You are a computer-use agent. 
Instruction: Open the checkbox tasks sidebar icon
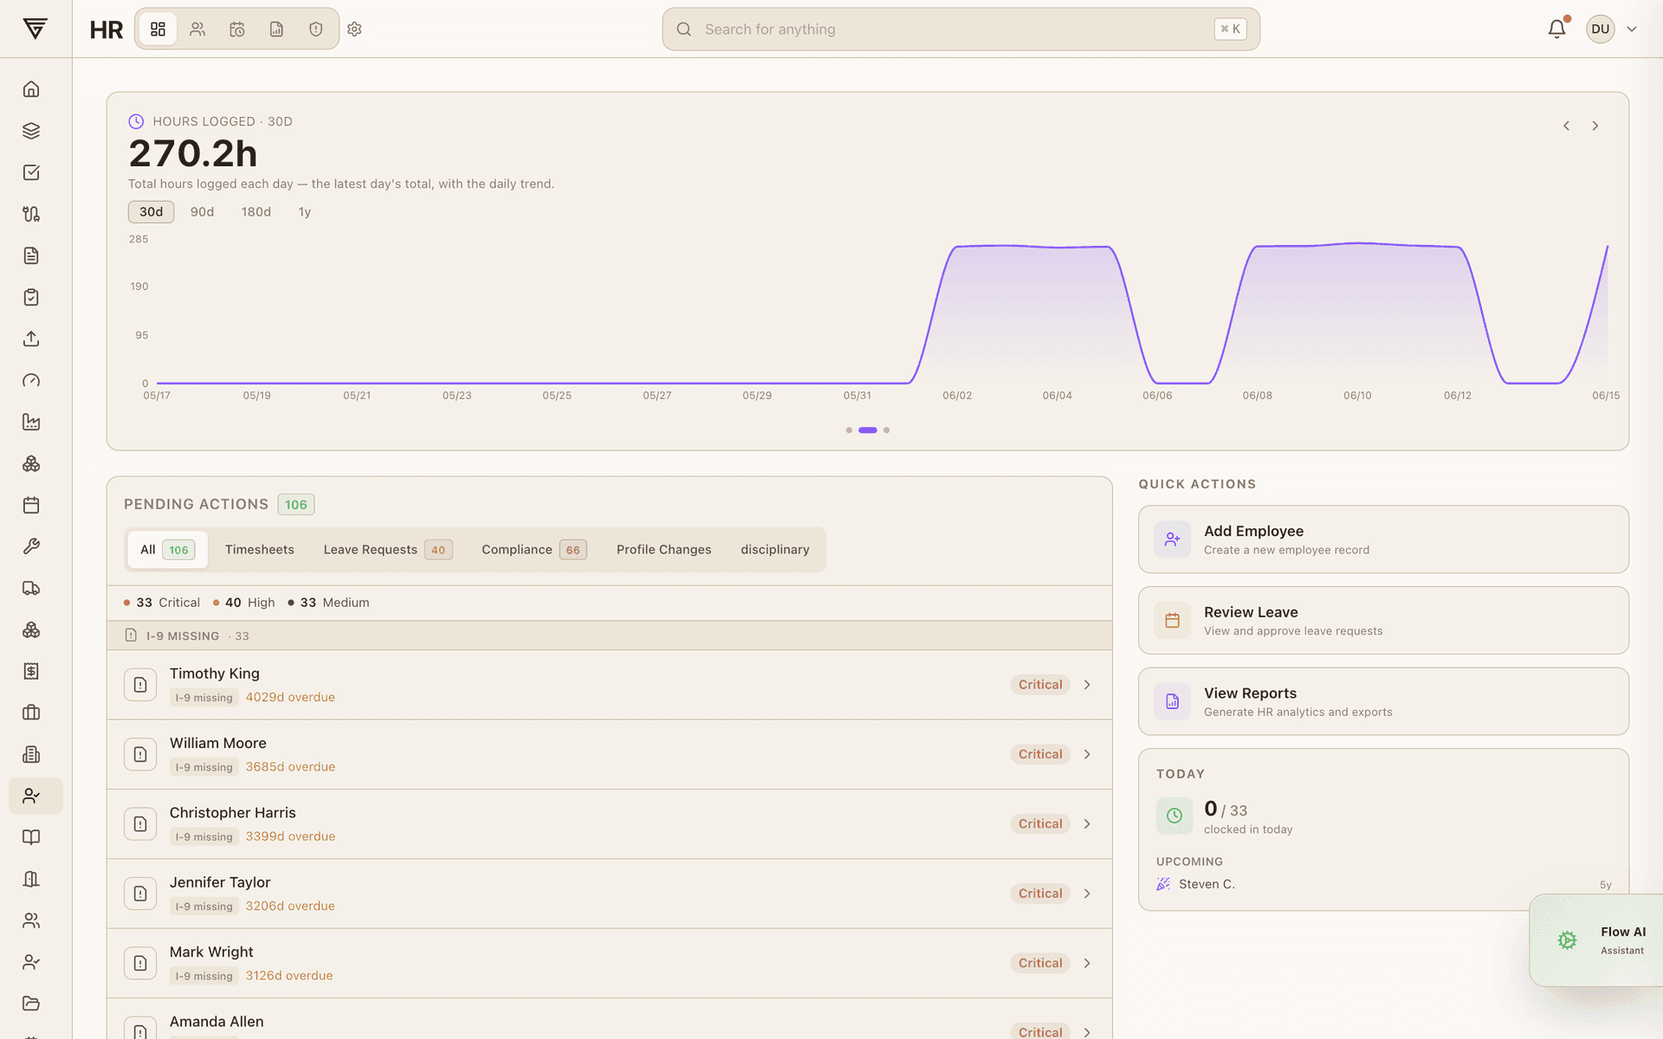[31, 172]
